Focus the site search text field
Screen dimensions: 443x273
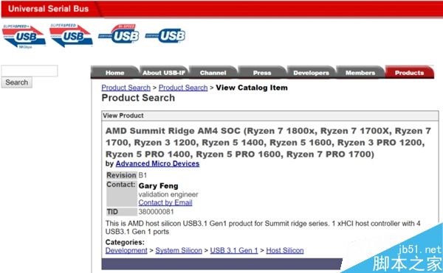click(x=30, y=71)
